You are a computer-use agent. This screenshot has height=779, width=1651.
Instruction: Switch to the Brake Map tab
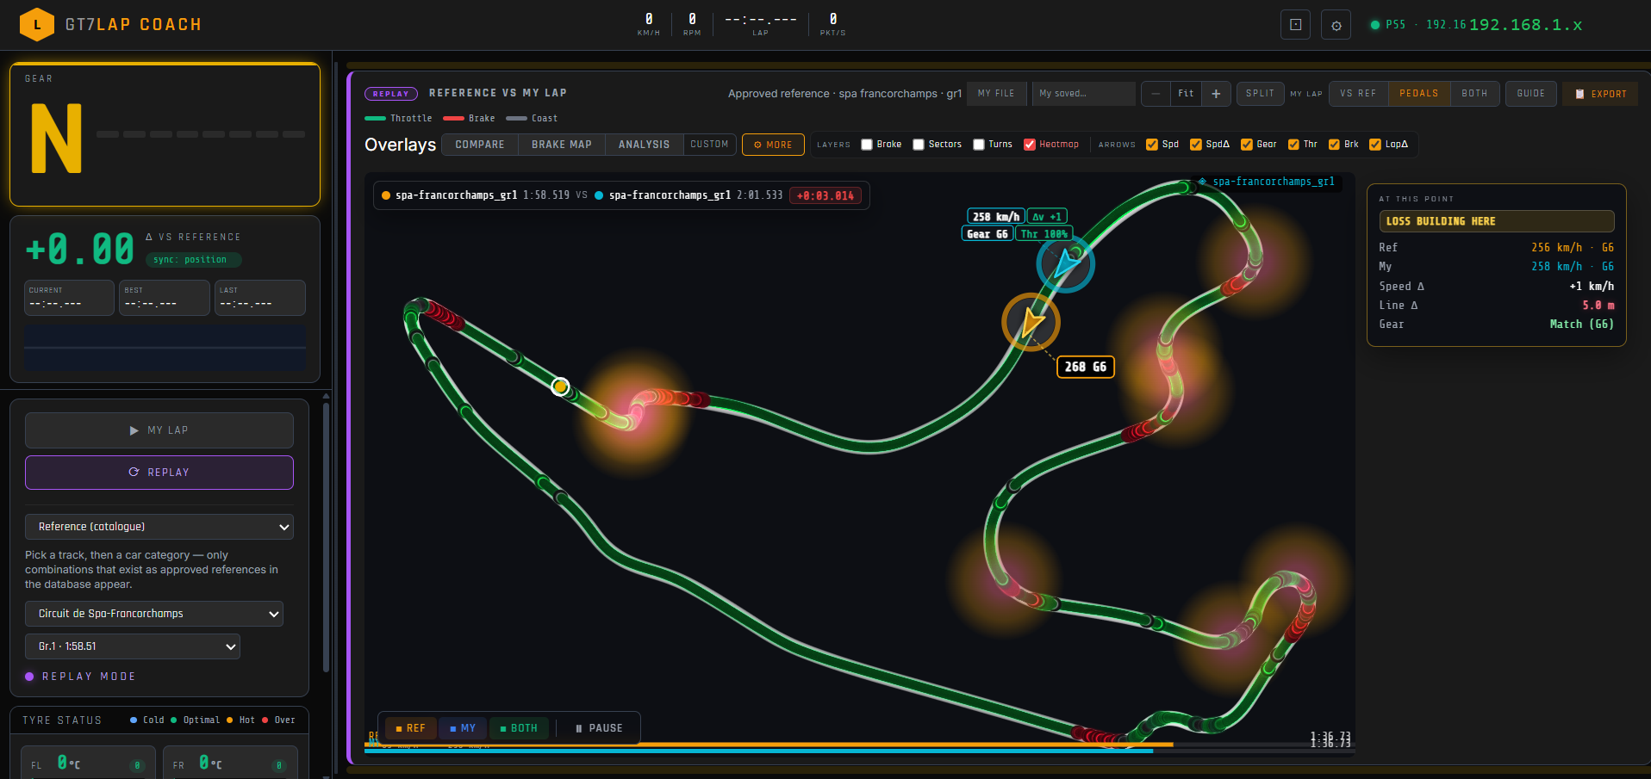point(562,145)
